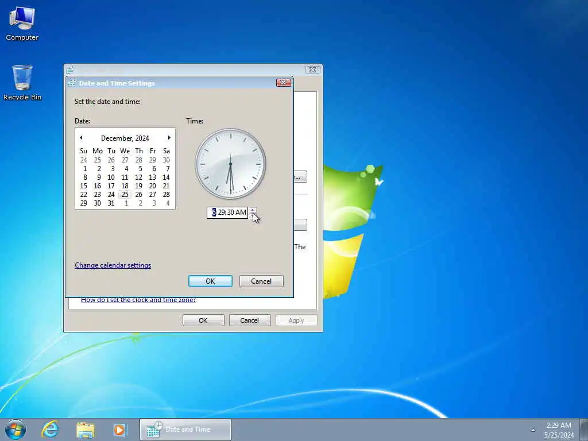Select December 18 in the calendar
The height and width of the screenshot is (441, 588).
click(125, 186)
